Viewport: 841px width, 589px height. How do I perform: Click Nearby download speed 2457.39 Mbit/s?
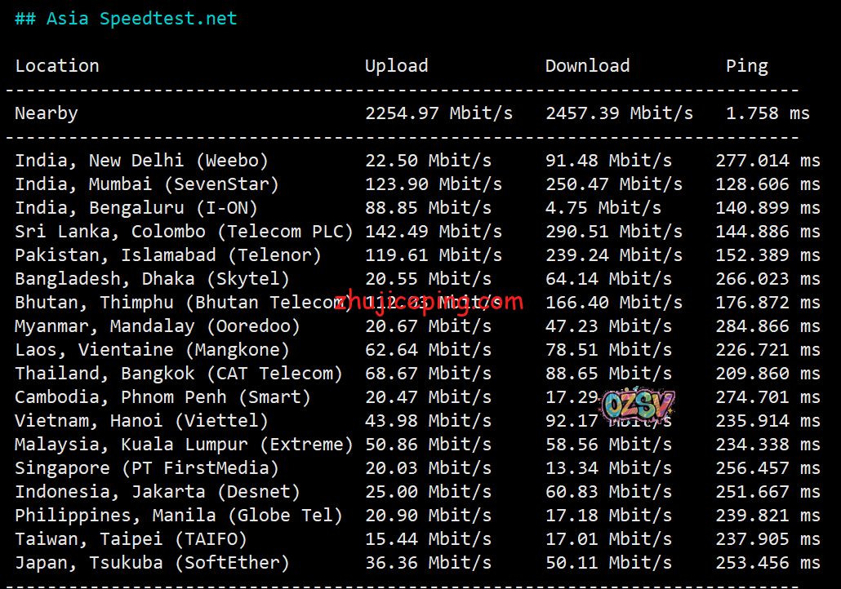(x=619, y=113)
